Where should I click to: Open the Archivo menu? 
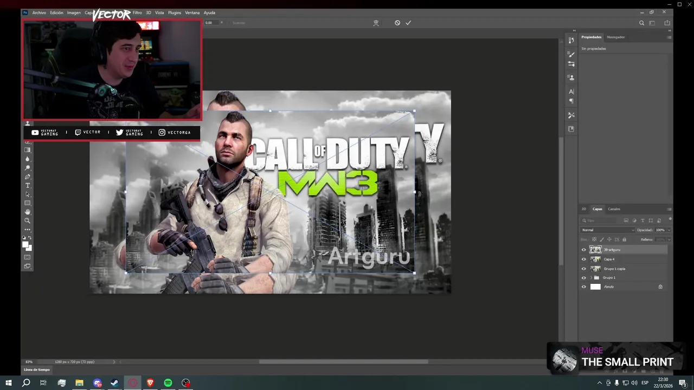(x=39, y=12)
